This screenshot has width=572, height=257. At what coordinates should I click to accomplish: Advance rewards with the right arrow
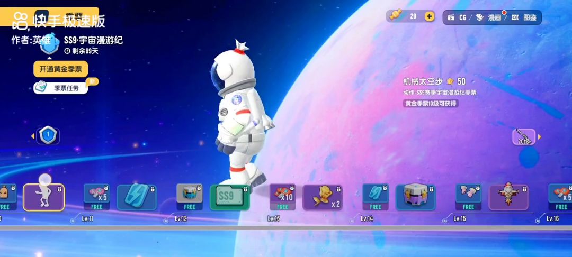[540, 137]
